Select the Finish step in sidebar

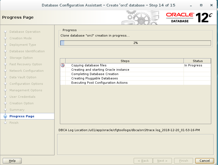[14, 123]
